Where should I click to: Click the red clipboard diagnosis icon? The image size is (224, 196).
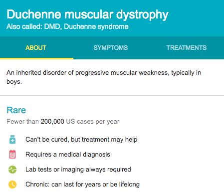click(12, 154)
